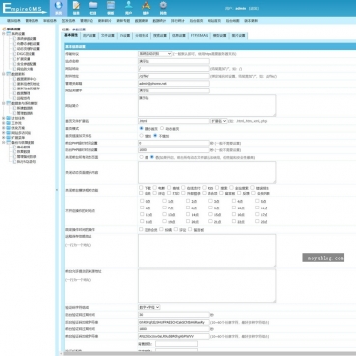The height and width of the screenshot is (356, 356).
Task: Click the 背景颜色 color input field
Action: [176, 344]
